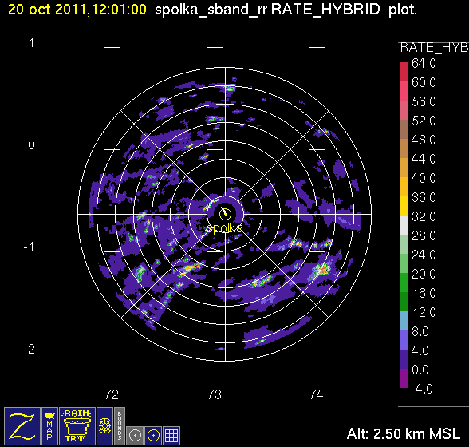The image size is (469, 447).
Task: Click the latitude label -1
Action: (30, 247)
